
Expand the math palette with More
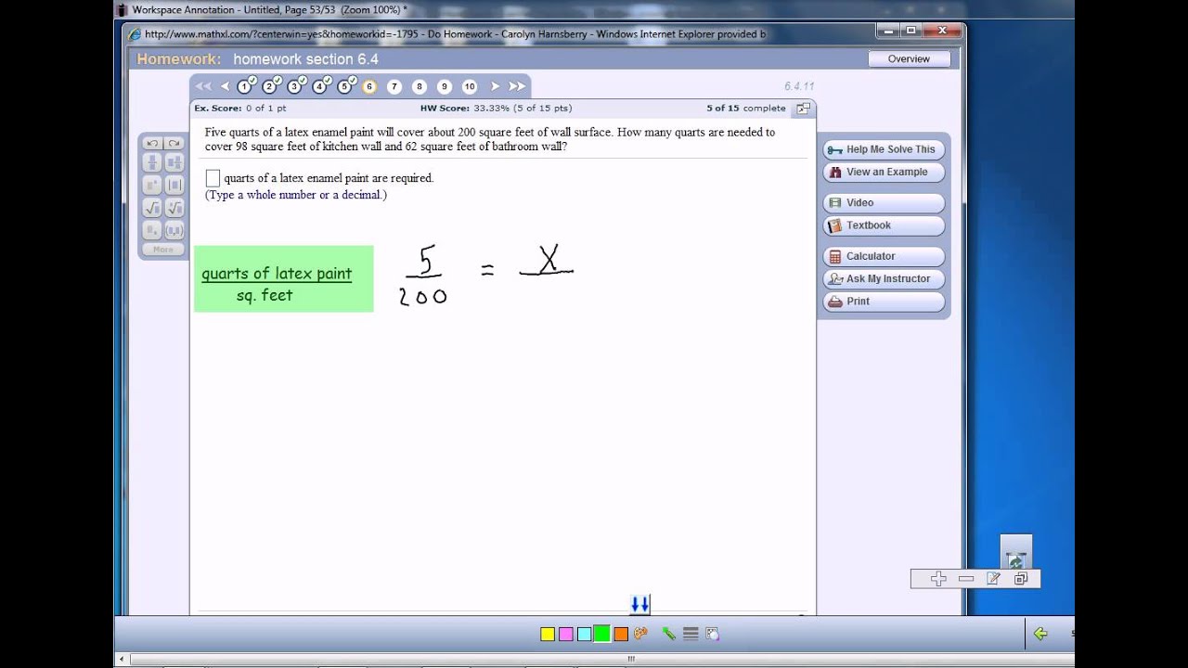pyautogui.click(x=163, y=250)
